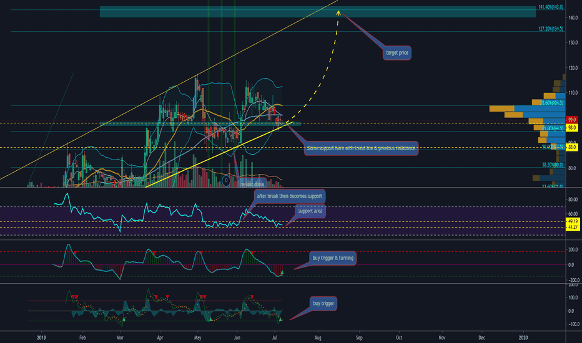Screen dimensions: 582x343
Task: Click the 60.00 value on RSI axis
Action: [573, 214]
